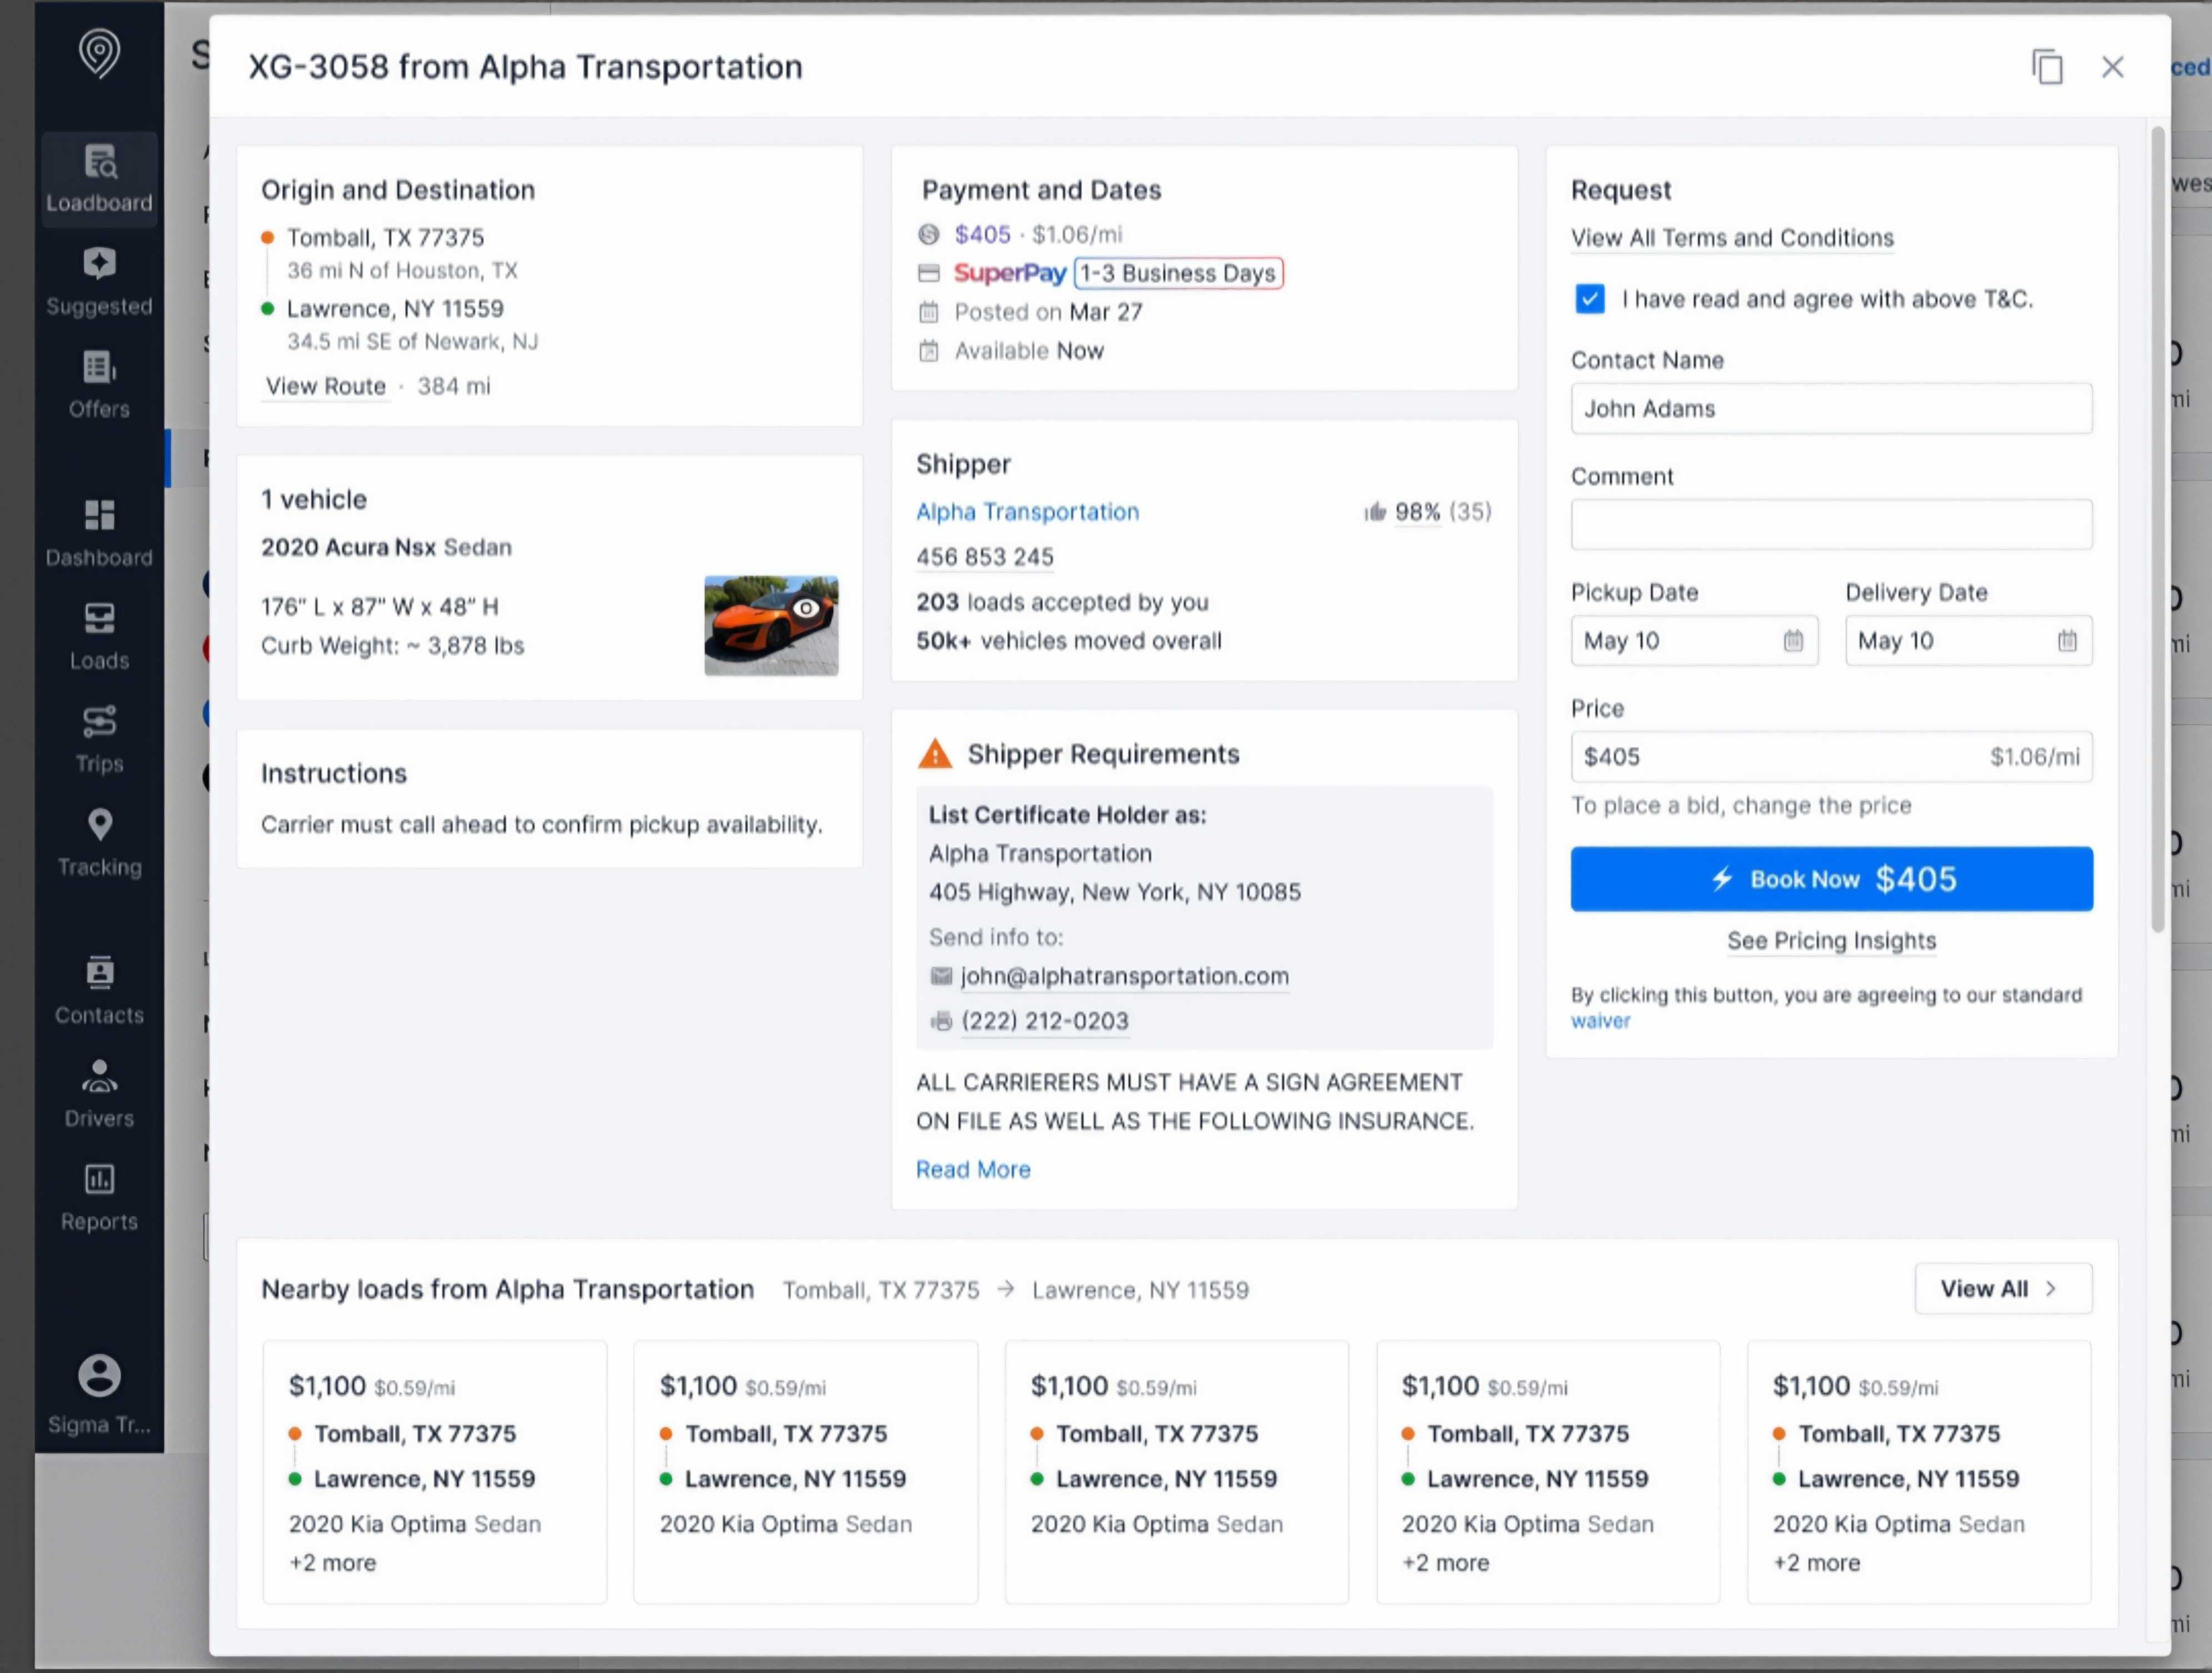The width and height of the screenshot is (2212, 1673).
Task: Click the Pickup Date field showing May 10
Action: [x=1694, y=641]
